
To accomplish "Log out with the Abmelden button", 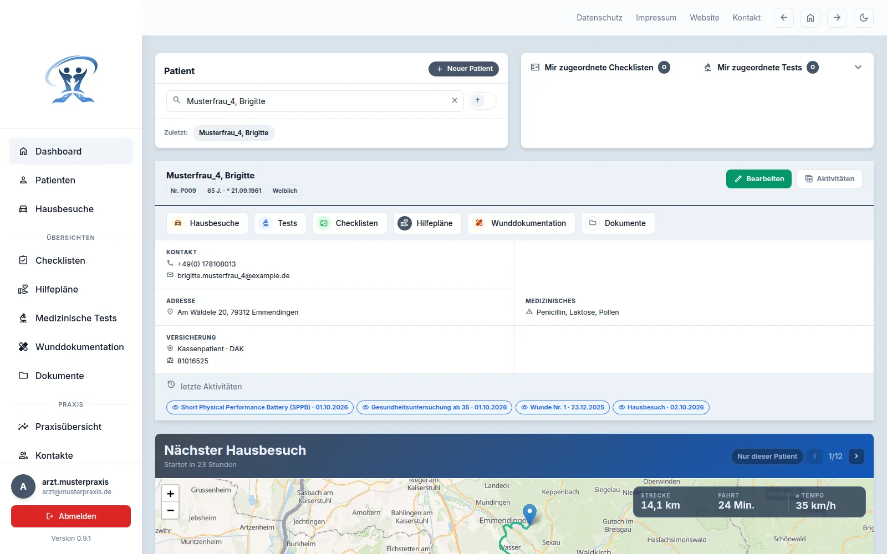I will coord(71,516).
